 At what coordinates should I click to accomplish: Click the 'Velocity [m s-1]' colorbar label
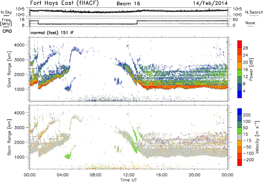[x=257, y=137]
